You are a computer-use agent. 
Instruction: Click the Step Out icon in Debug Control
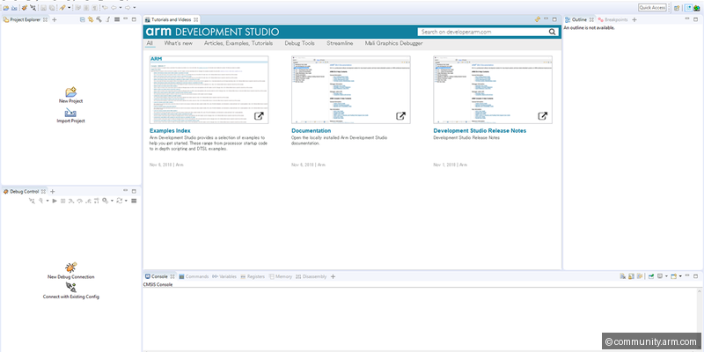(88, 201)
